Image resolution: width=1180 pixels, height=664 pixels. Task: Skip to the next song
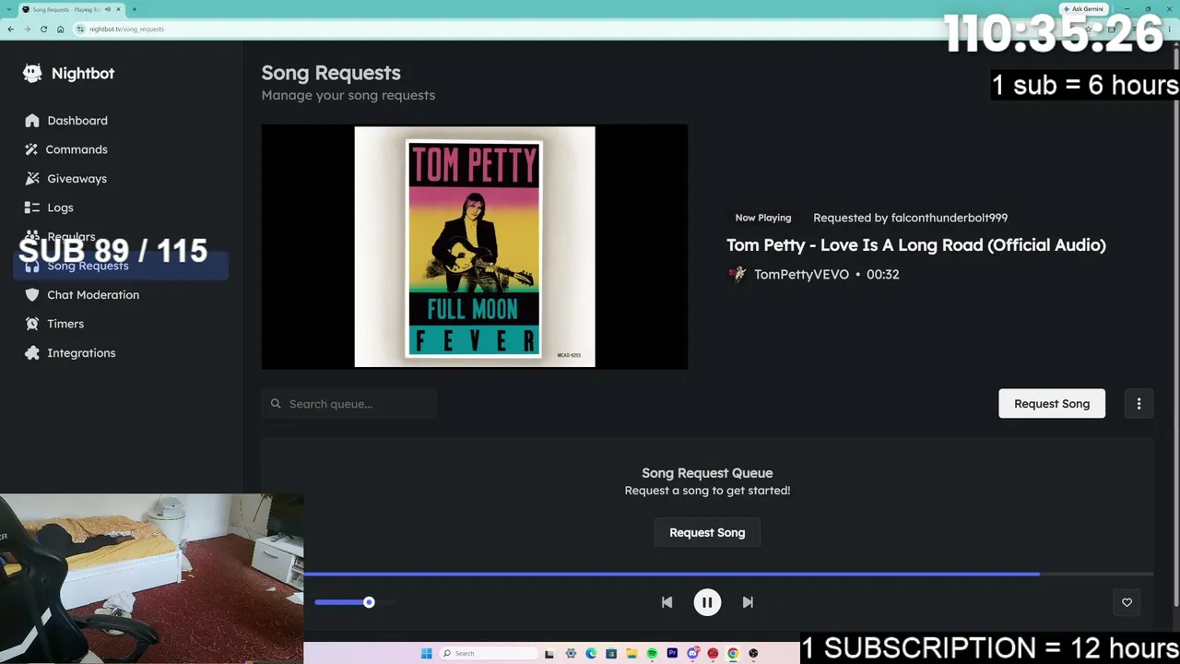tap(748, 602)
